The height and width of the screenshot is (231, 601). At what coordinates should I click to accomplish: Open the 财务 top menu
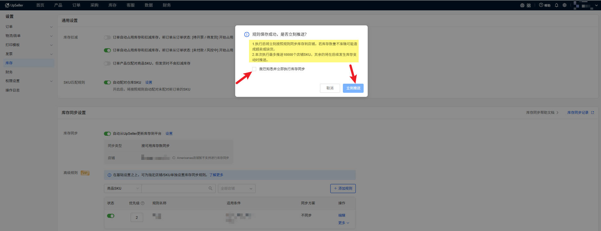pyautogui.click(x=167, y=5)
